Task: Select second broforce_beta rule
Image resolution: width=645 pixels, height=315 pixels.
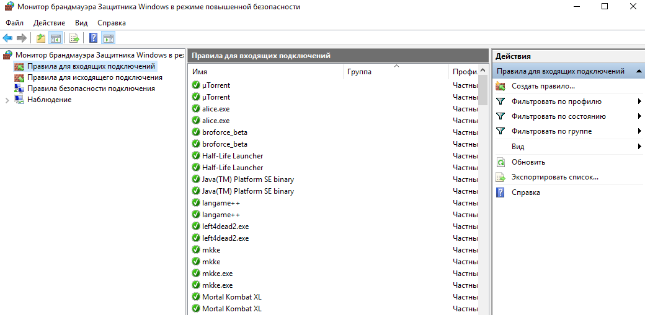Action: 225,144
